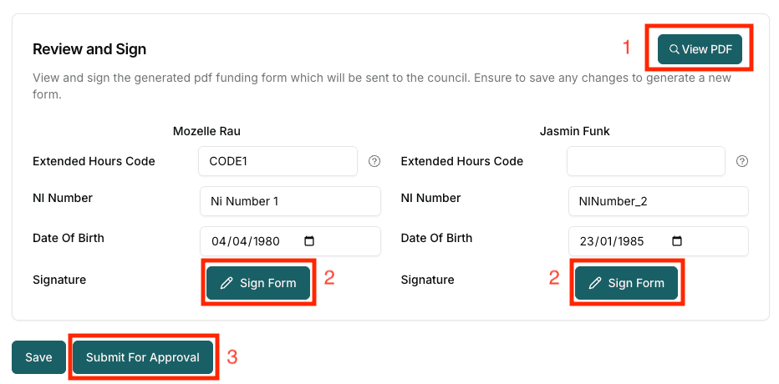This screenshot has height=384, width=779.
Task: Open calendar picker for Jasmin Funk's birth date
Action: pyautogui.click(x=677, y=241)
